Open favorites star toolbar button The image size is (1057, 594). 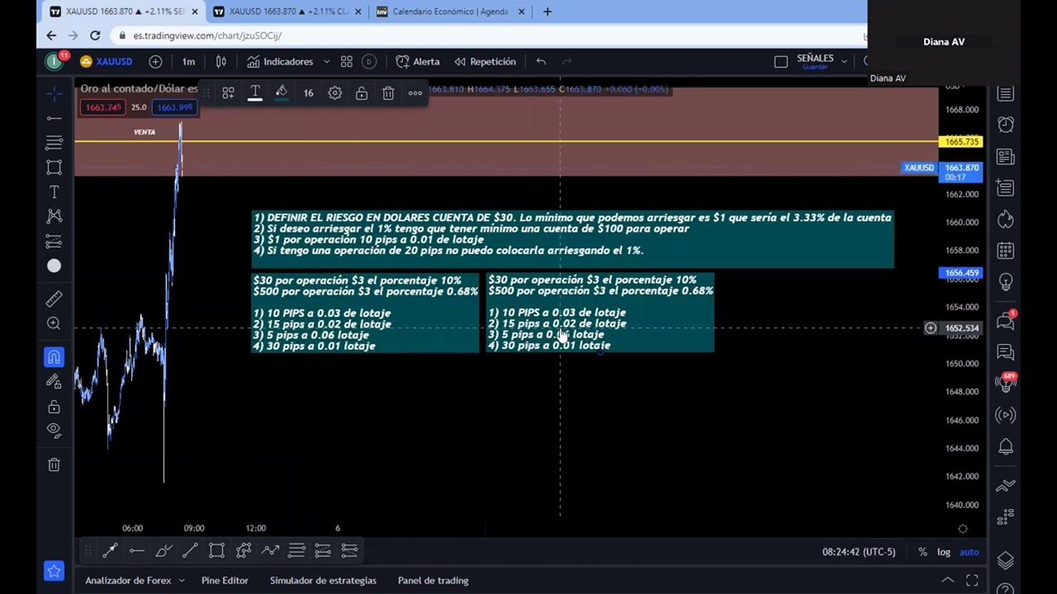[55, 571]
